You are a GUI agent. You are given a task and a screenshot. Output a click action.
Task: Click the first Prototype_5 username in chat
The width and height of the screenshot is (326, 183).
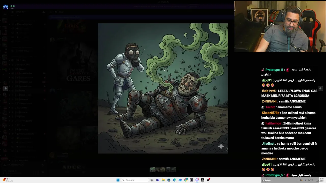[x=274, y=70]
